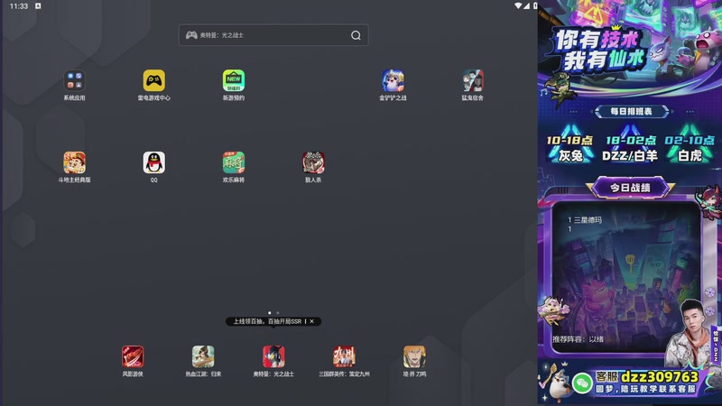
Task: Click the gamepad icon in search bar
Action: pos(191,35)
